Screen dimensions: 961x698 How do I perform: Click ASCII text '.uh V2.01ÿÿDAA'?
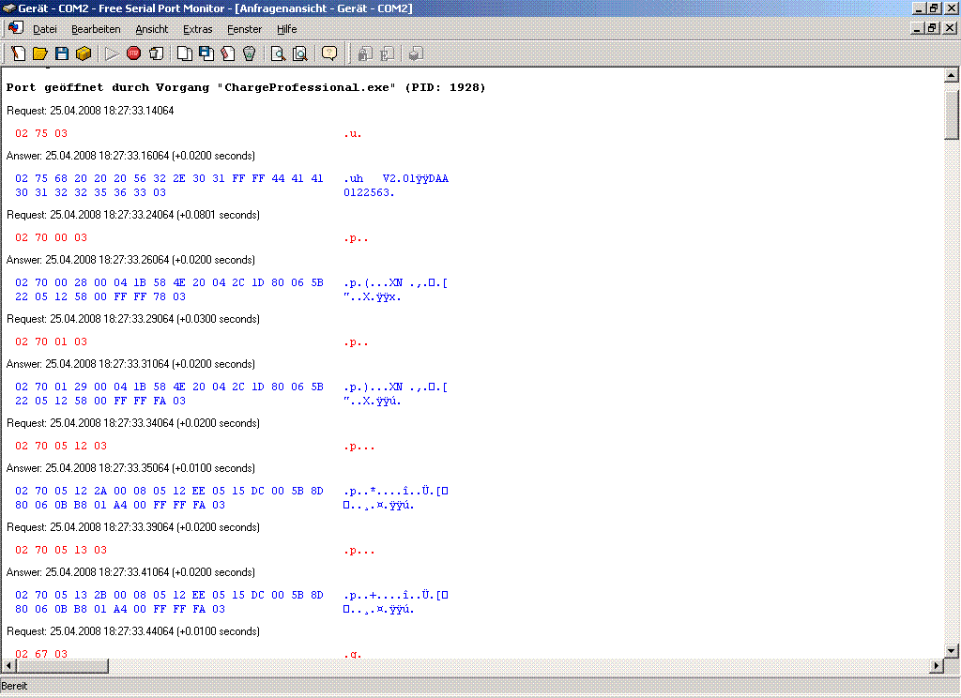coord(396,178)
